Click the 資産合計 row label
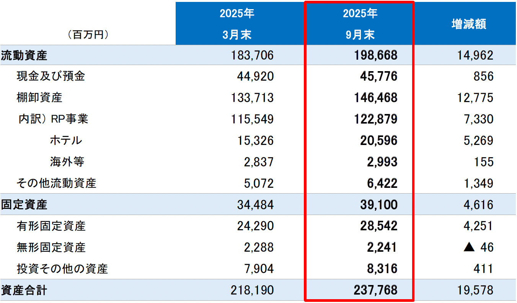Image resolution: width=517 pixels, height=303 pixels. tap(24, 290)
